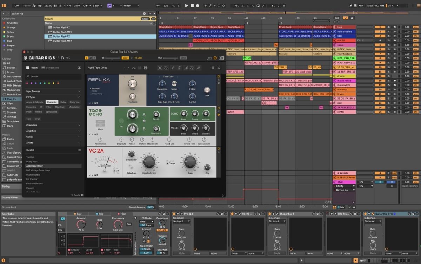This screenshot has height=264, width=421.
Task: Click the random preset shuffle icon in Guitar Rig
Action: point(135,68)
